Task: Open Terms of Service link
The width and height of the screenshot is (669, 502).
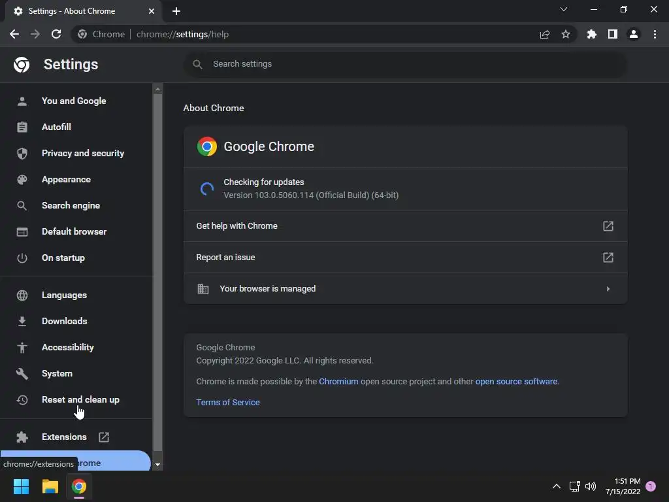Action: point(228,402)
